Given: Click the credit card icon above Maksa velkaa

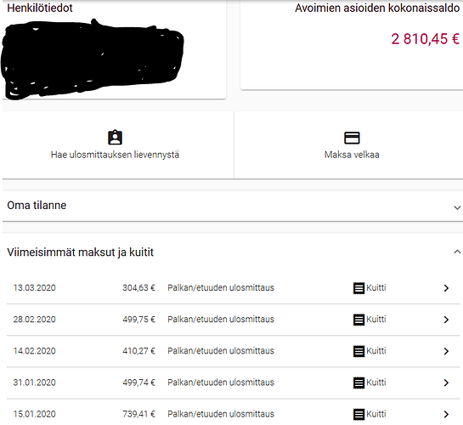Looking at the screenshot, I should click(x=352, y=138).
